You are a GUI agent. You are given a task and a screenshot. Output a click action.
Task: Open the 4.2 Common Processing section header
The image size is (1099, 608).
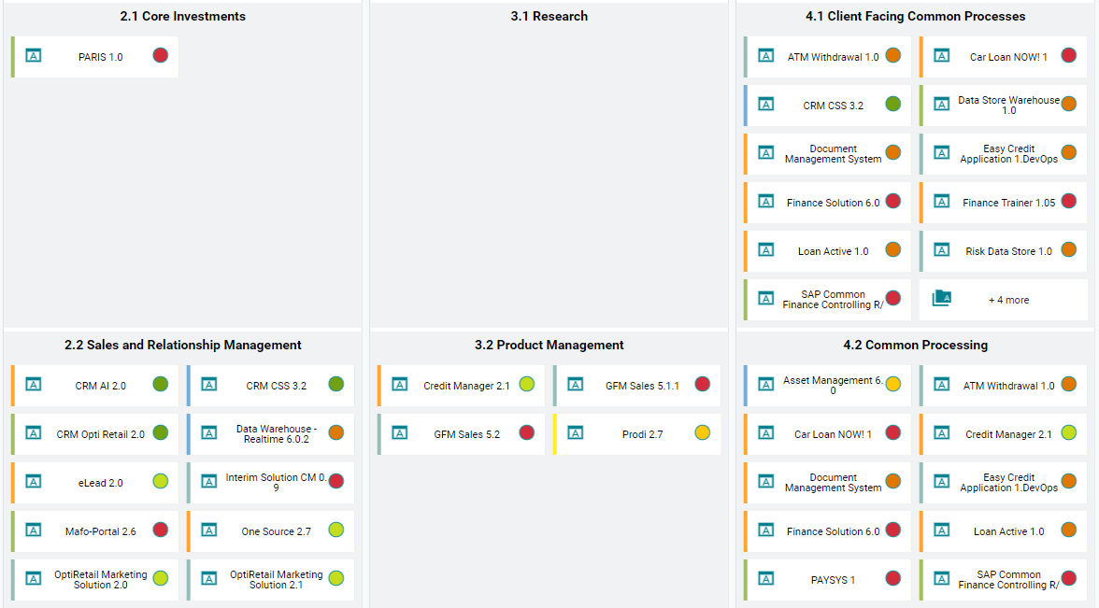click(915, 346)
